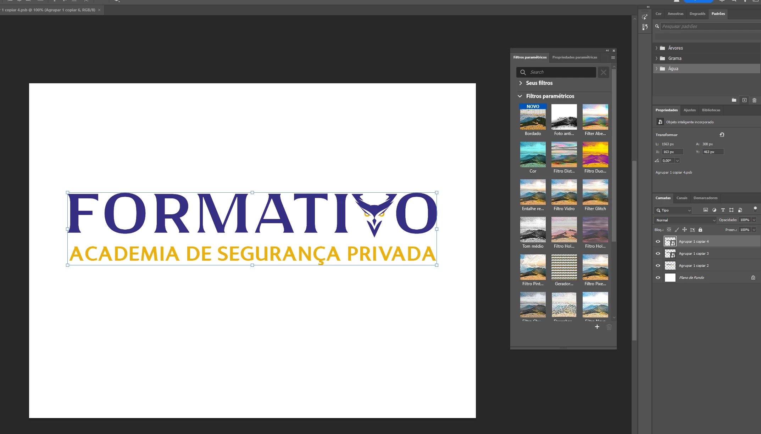Create new pattern in Padrões panel

pyautogui.click(x=744, y=100)
